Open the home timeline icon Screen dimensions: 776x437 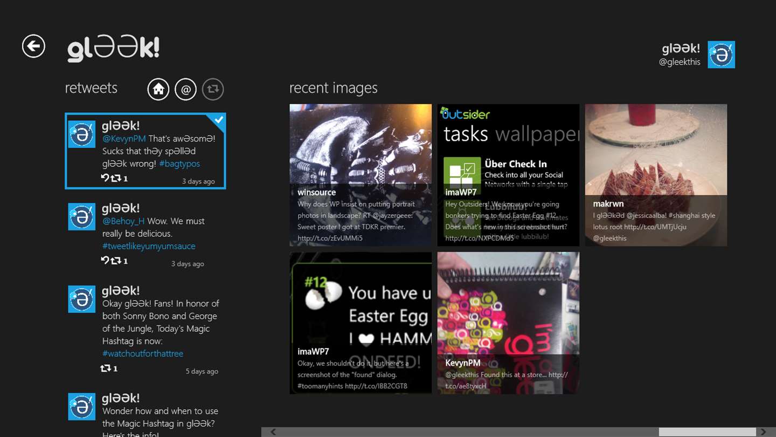point(158,90)
